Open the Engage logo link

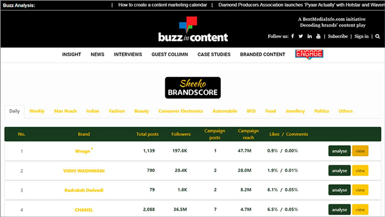[309, 54]
